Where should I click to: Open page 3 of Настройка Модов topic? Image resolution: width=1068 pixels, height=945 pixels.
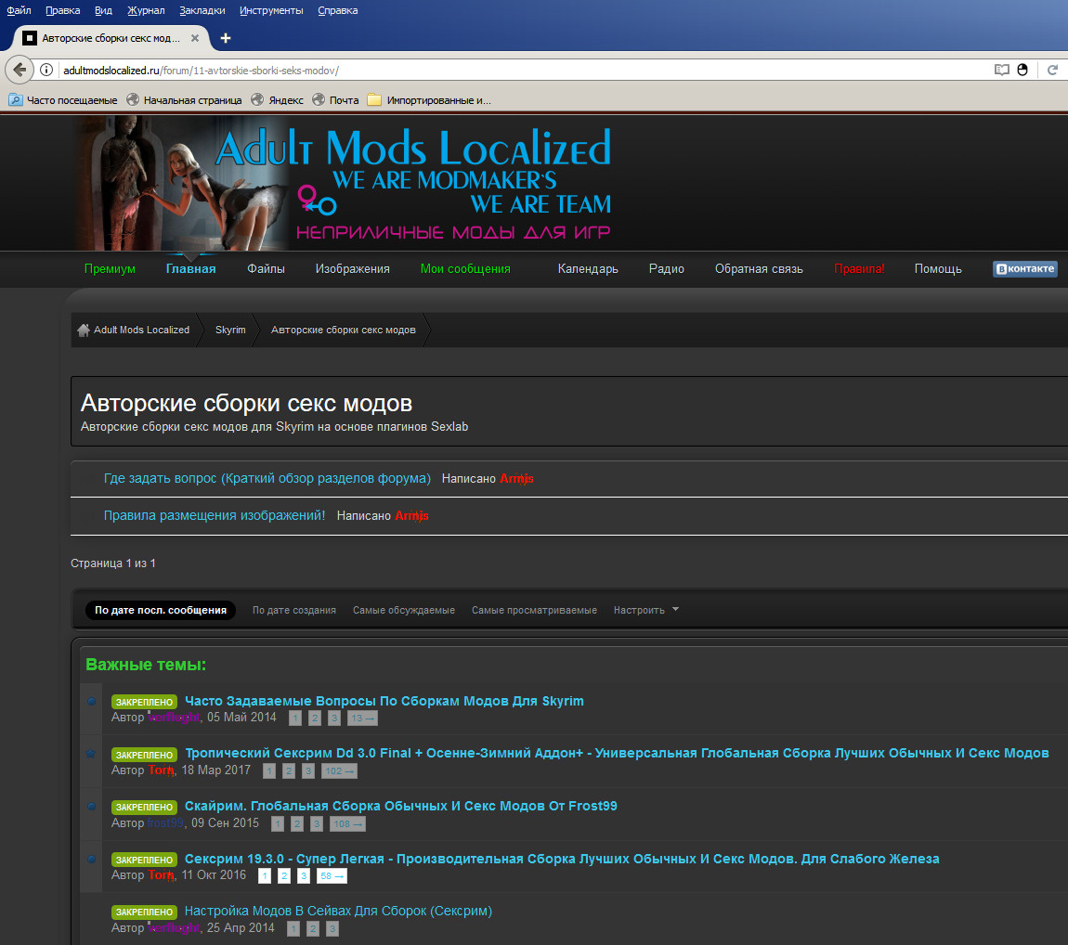332,928
